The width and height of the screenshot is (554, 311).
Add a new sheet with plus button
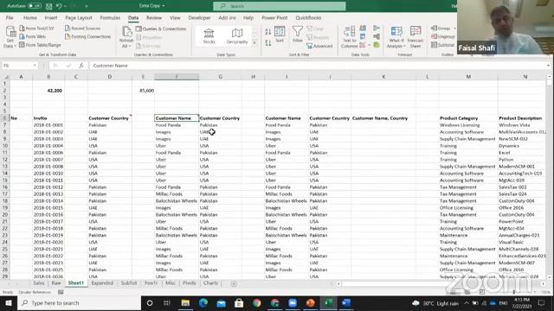(x=234, y=283)
